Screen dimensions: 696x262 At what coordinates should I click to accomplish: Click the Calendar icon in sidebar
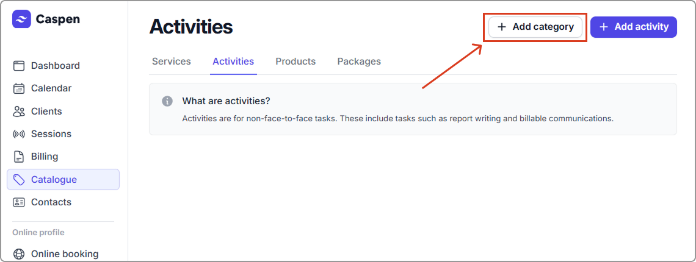(19, 88)
